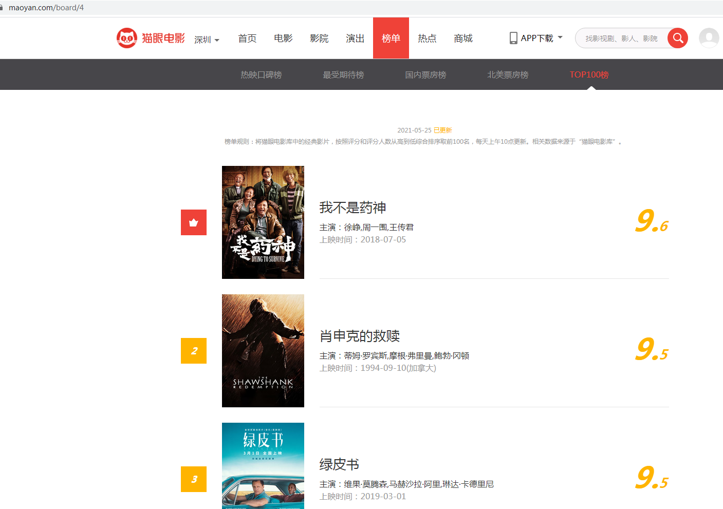
Task: Click the cast line 徐峥,周一围,王传君
Action: (x=379, y=227)
